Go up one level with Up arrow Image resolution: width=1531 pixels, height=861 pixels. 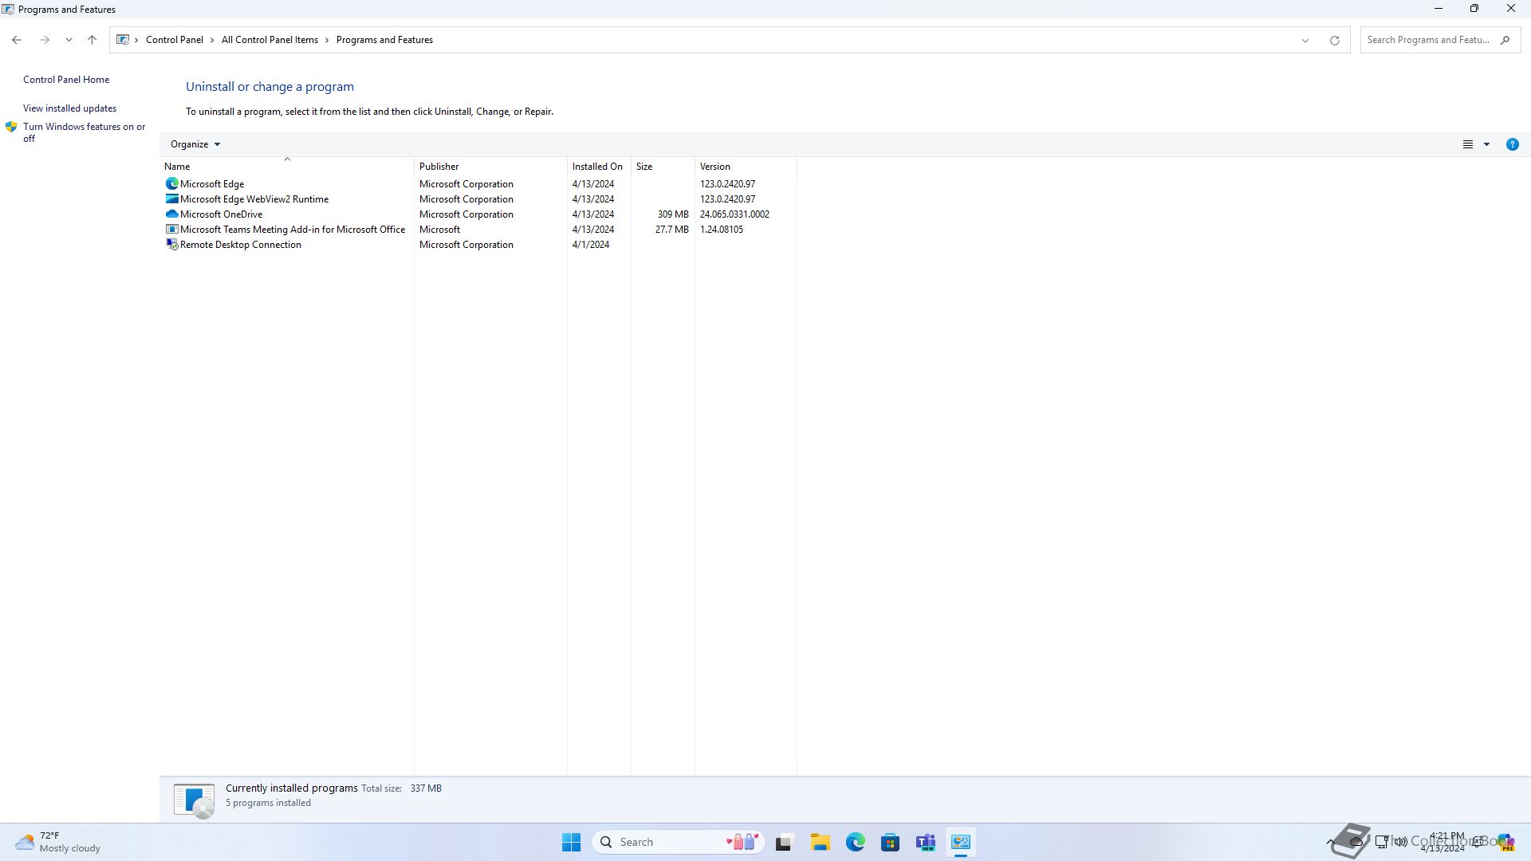[x=92, y=40]
